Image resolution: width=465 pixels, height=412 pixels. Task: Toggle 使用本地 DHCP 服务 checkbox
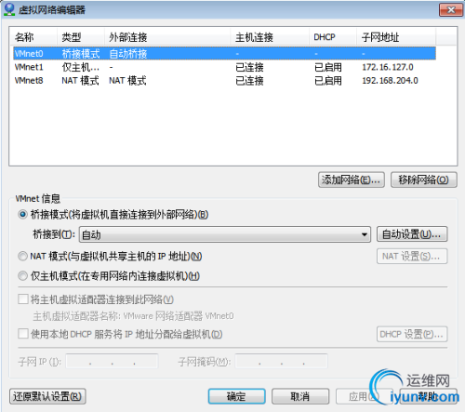(x=23, y=334)
